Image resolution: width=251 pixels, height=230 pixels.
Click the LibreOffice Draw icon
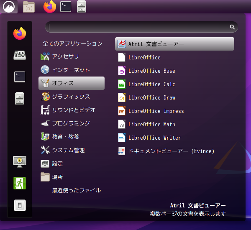(122, 97)
